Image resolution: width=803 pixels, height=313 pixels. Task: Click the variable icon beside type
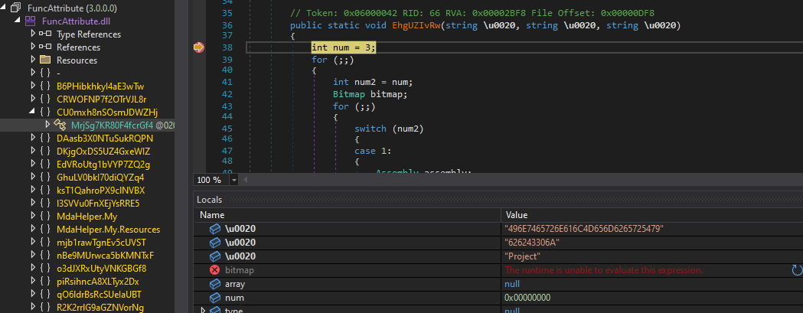[215, 310]
